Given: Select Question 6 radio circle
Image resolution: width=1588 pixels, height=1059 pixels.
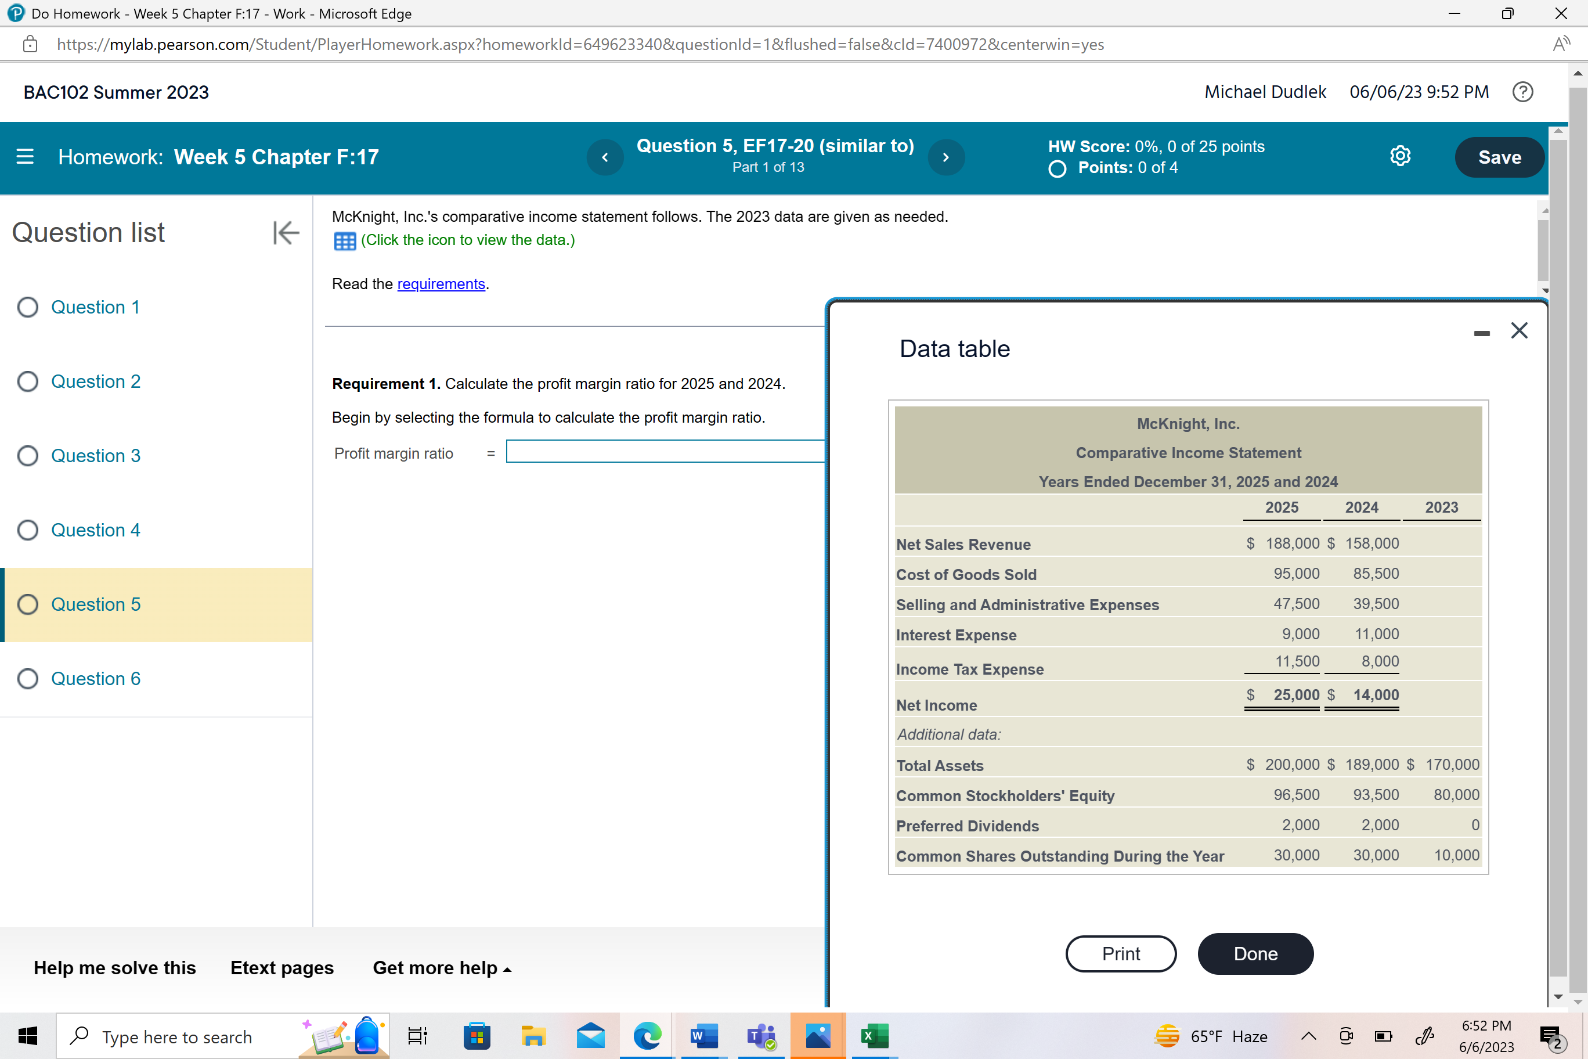Looking at the screenshot, I should [28, 679].
